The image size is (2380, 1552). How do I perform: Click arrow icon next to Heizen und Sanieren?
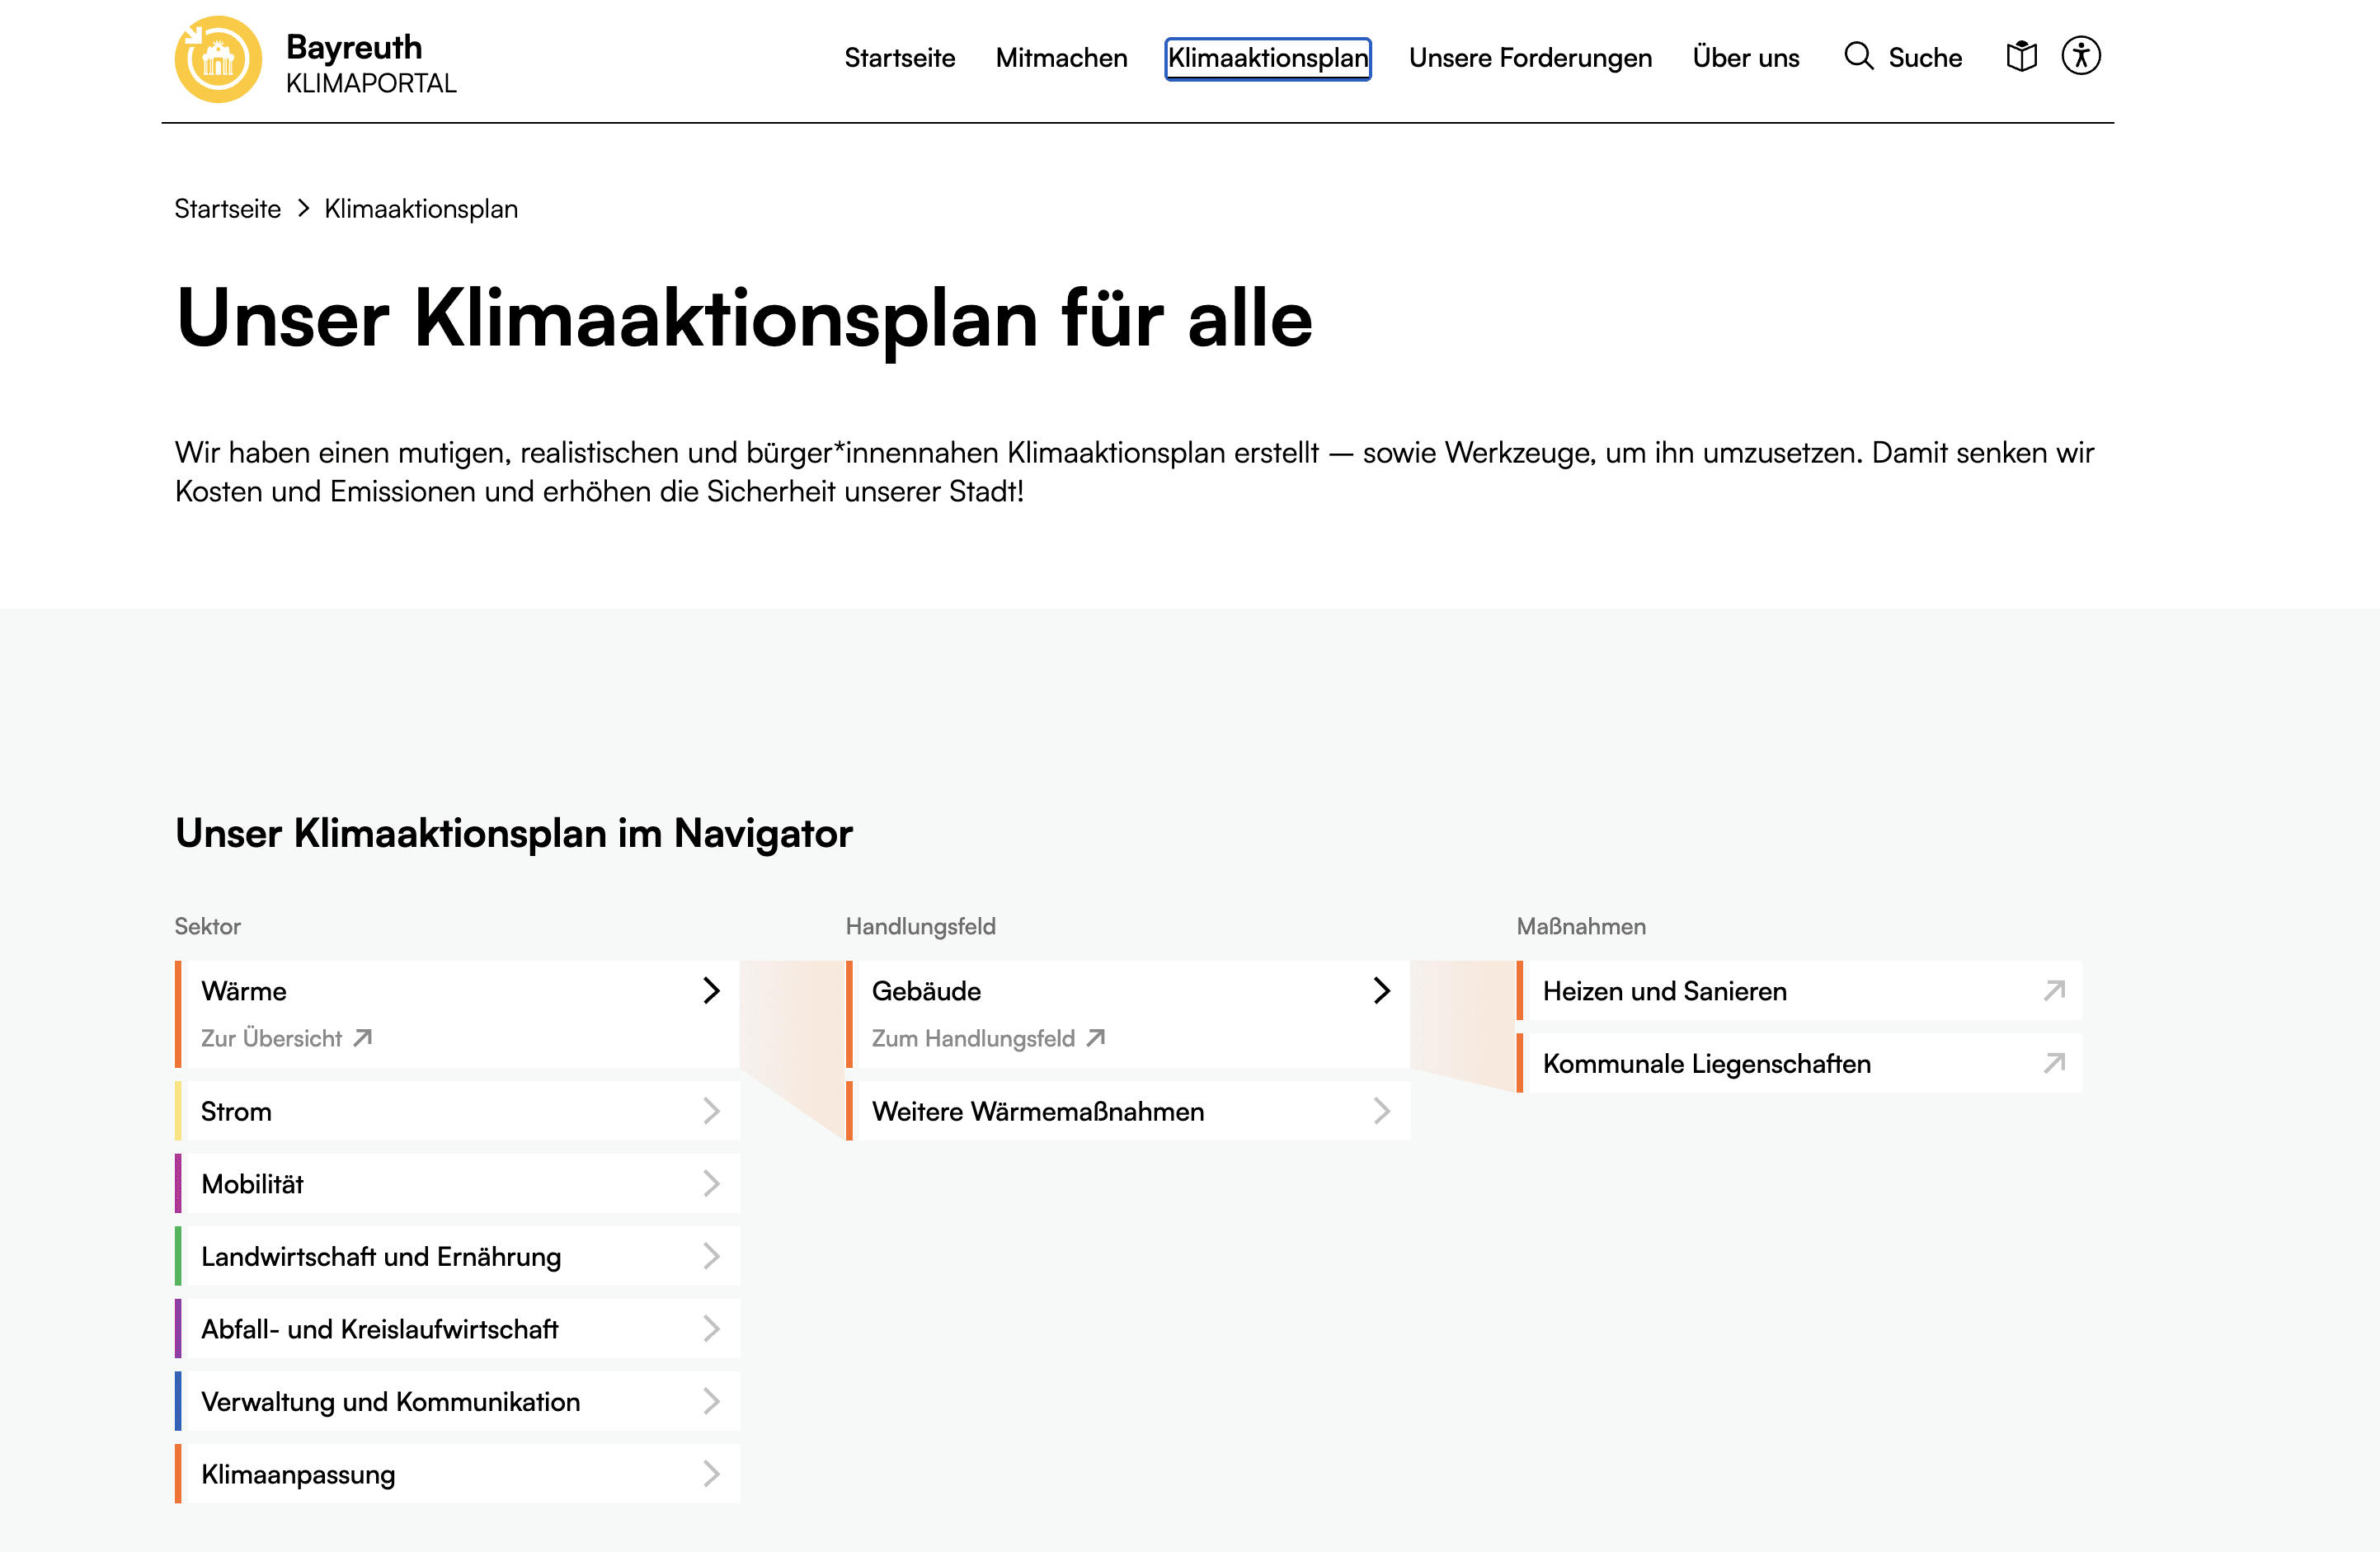click(x=2054, y=990)
